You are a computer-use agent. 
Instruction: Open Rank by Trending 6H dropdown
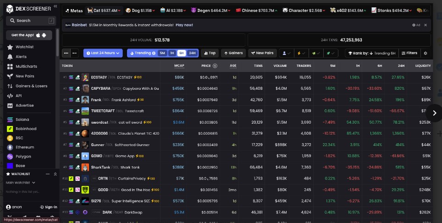[x=372, y=53]
